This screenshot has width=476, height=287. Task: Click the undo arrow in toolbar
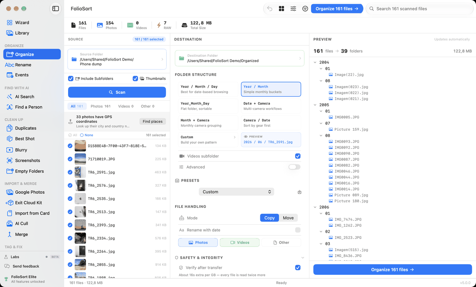[270, 9]
